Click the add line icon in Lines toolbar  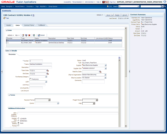(23, 35)
